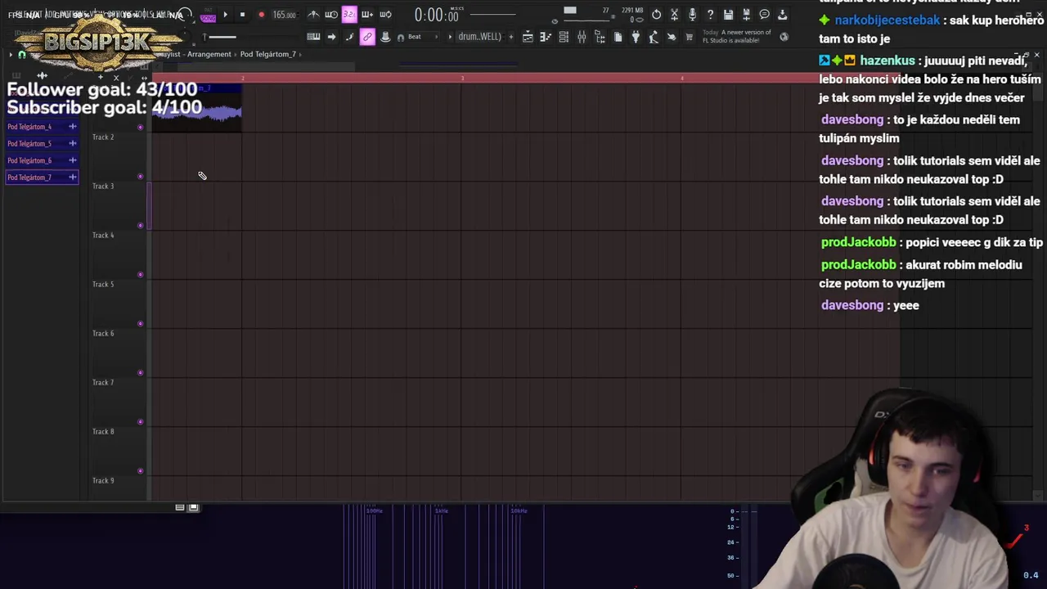Click the typing keyboard to piano icon
Screen dimensions: 1047x589
(313, 37)
